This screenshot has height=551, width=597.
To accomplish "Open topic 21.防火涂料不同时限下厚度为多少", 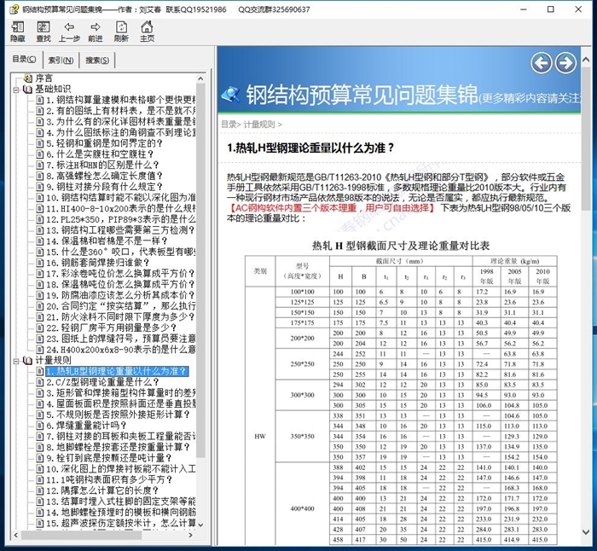I will [120, 317].
